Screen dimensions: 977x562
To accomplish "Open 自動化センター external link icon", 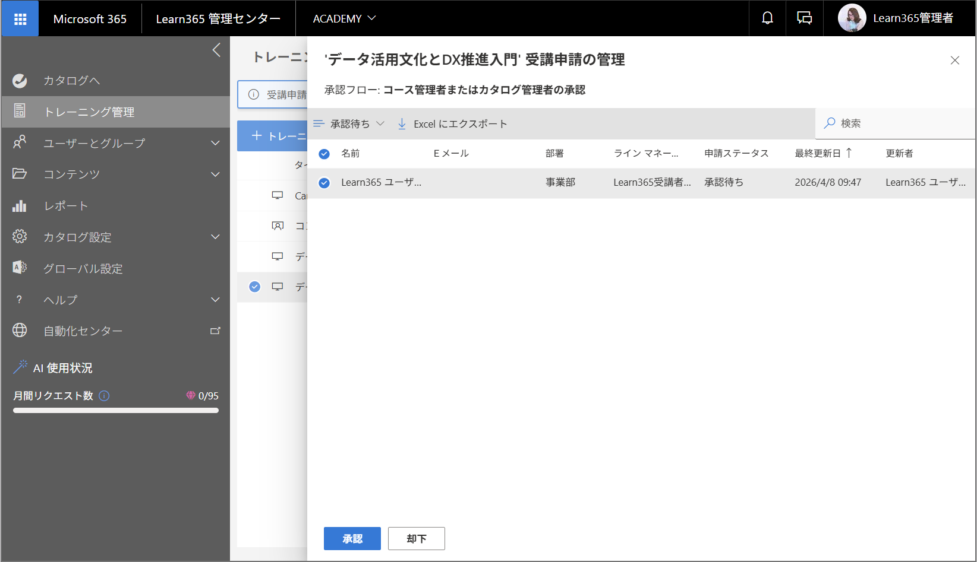I will coord(215,331).
